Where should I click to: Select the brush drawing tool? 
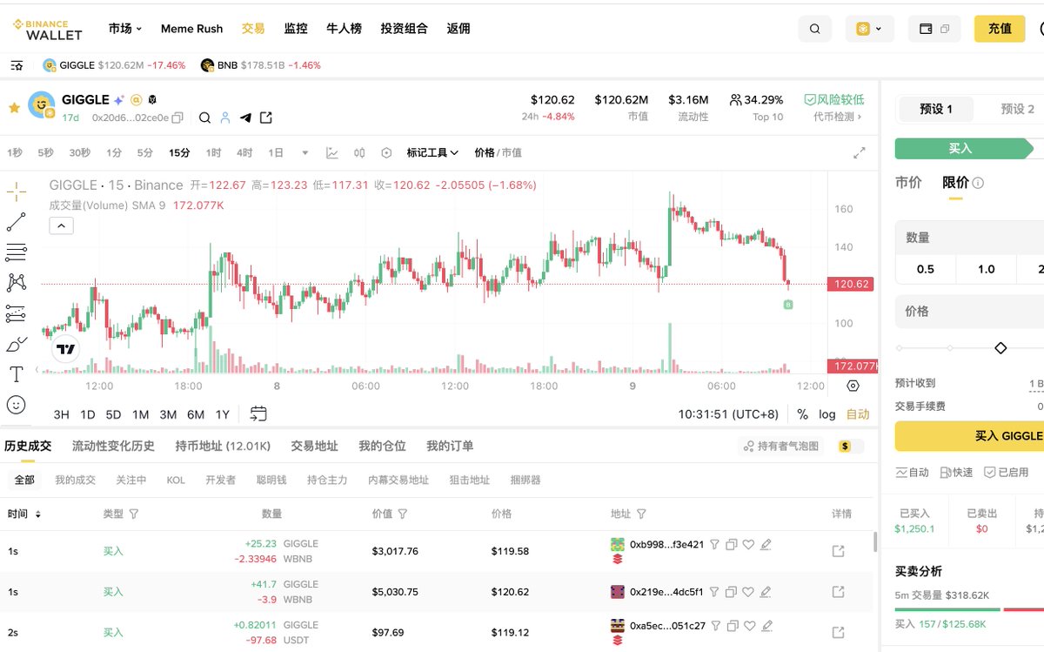pyautogui.click(x=16, y=344)
